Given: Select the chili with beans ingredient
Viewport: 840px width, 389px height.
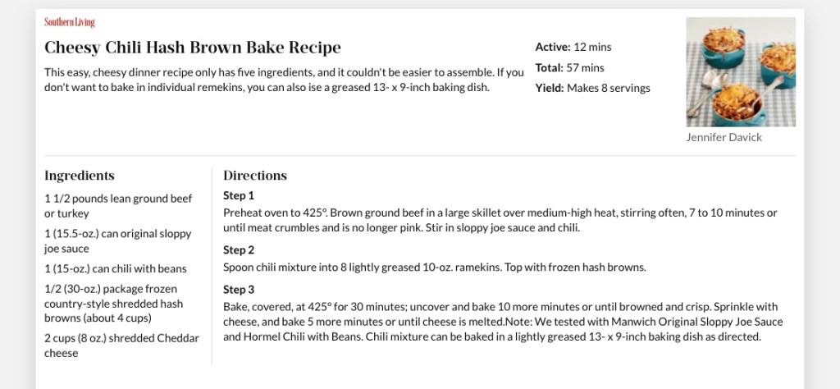Looking at the screenshot, I should pos(116,268).
